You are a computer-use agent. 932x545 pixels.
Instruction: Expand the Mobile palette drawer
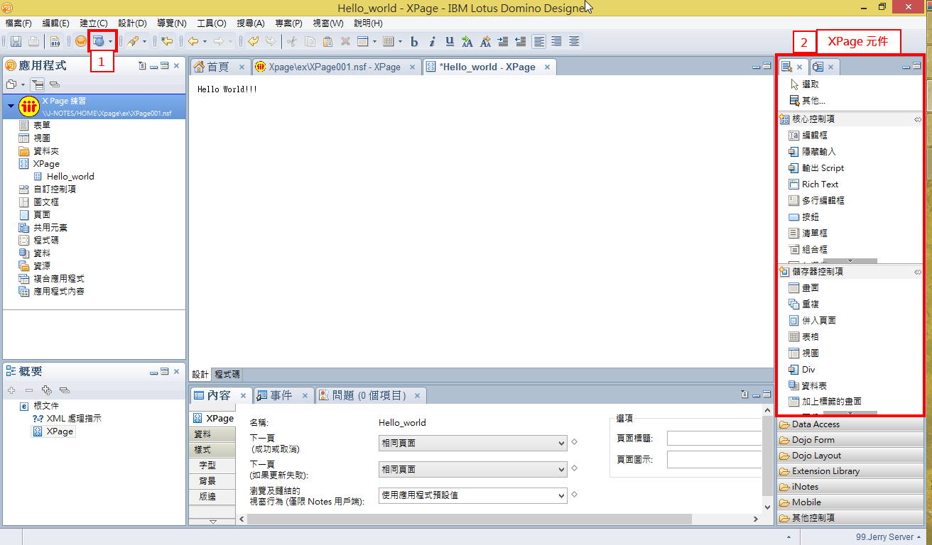pos(850,502)
